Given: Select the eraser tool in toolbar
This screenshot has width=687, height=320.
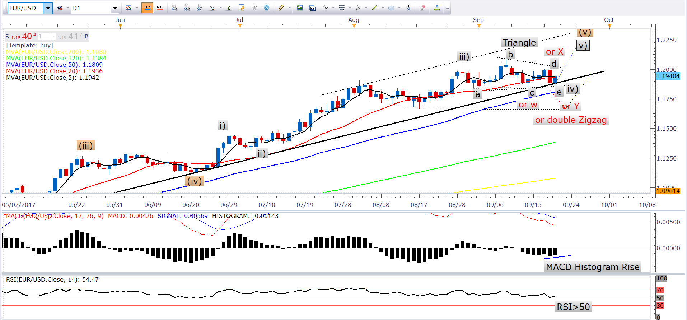Looking at the screenshot, I should [422, 8].
